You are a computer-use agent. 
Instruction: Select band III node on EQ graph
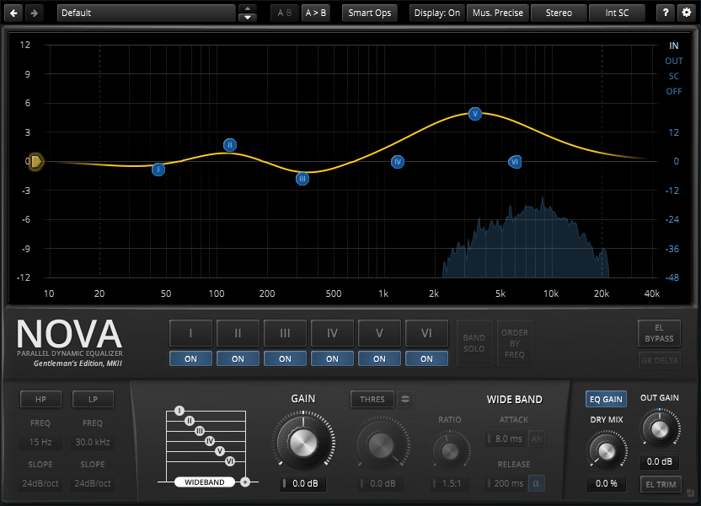tap(302, 179)
